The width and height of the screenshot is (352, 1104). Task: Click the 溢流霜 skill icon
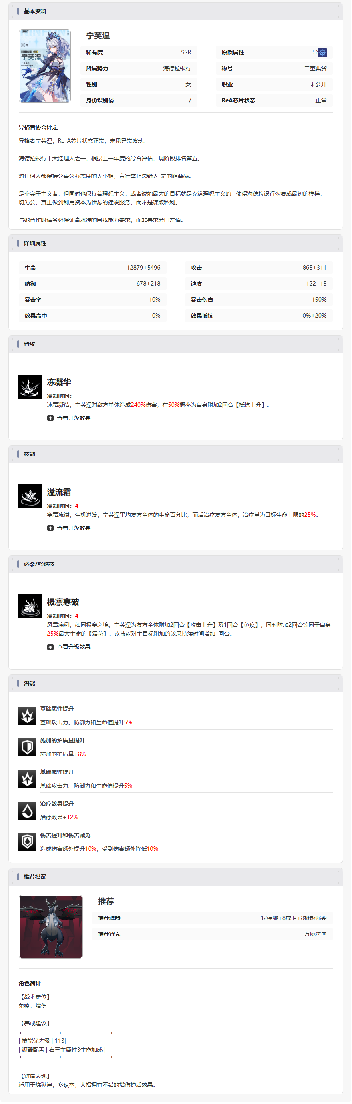[x=30, y=496]
